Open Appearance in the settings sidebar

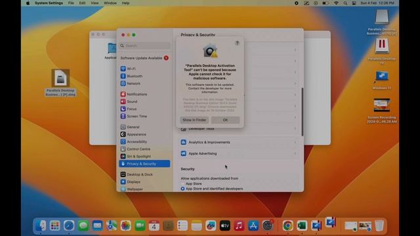[133, 134]
